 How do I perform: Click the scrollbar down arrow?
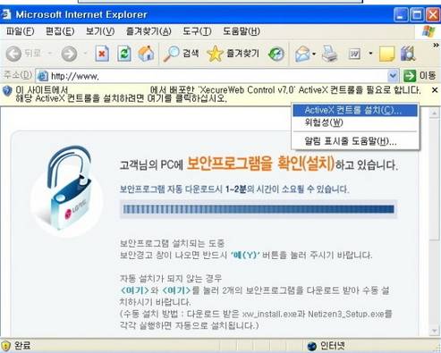(x=434, y=332)
